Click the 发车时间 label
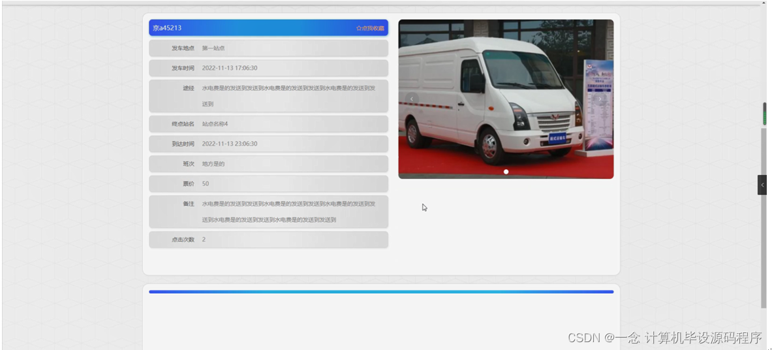The height and width of the screenshot is (350, 772). [x=183, y=68]
